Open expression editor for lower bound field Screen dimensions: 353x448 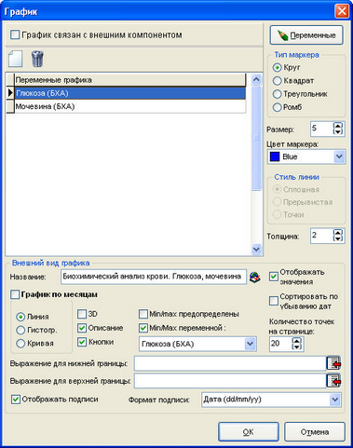coord(333,363)
